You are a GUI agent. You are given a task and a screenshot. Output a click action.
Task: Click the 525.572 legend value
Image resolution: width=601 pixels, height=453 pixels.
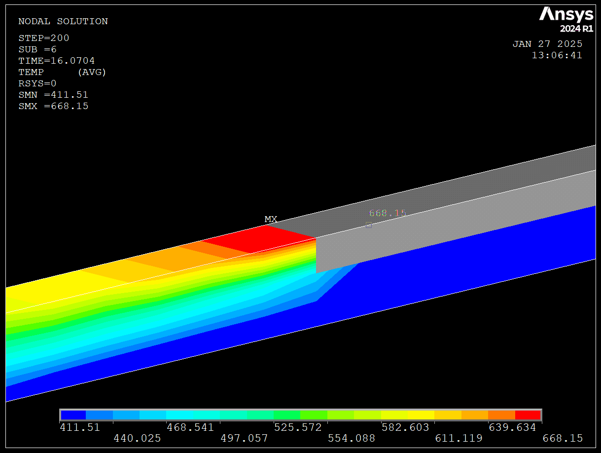[x=297, y=427]
